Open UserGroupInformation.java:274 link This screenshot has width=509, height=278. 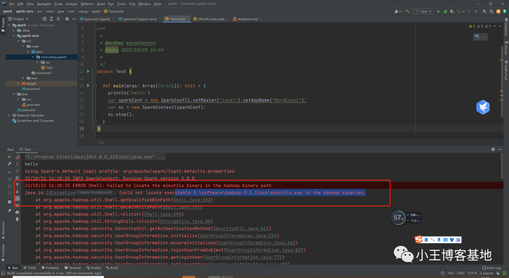click(238, 236)
